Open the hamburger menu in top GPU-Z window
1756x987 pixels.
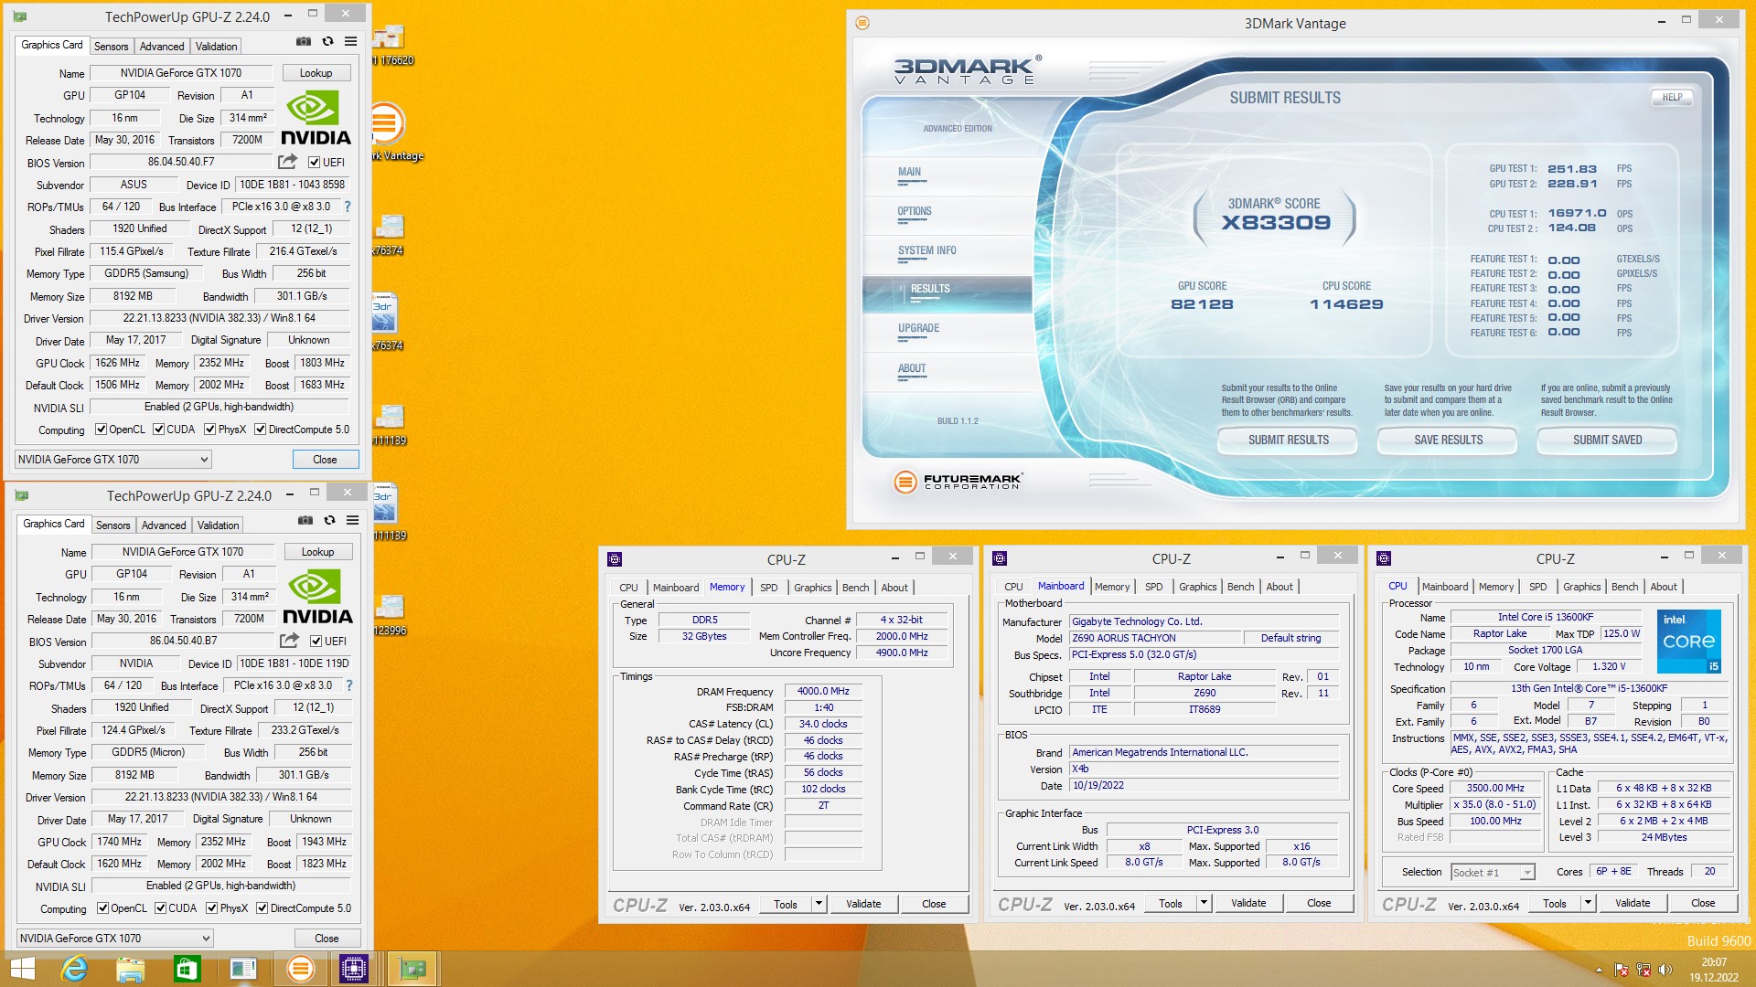(350, 41)
